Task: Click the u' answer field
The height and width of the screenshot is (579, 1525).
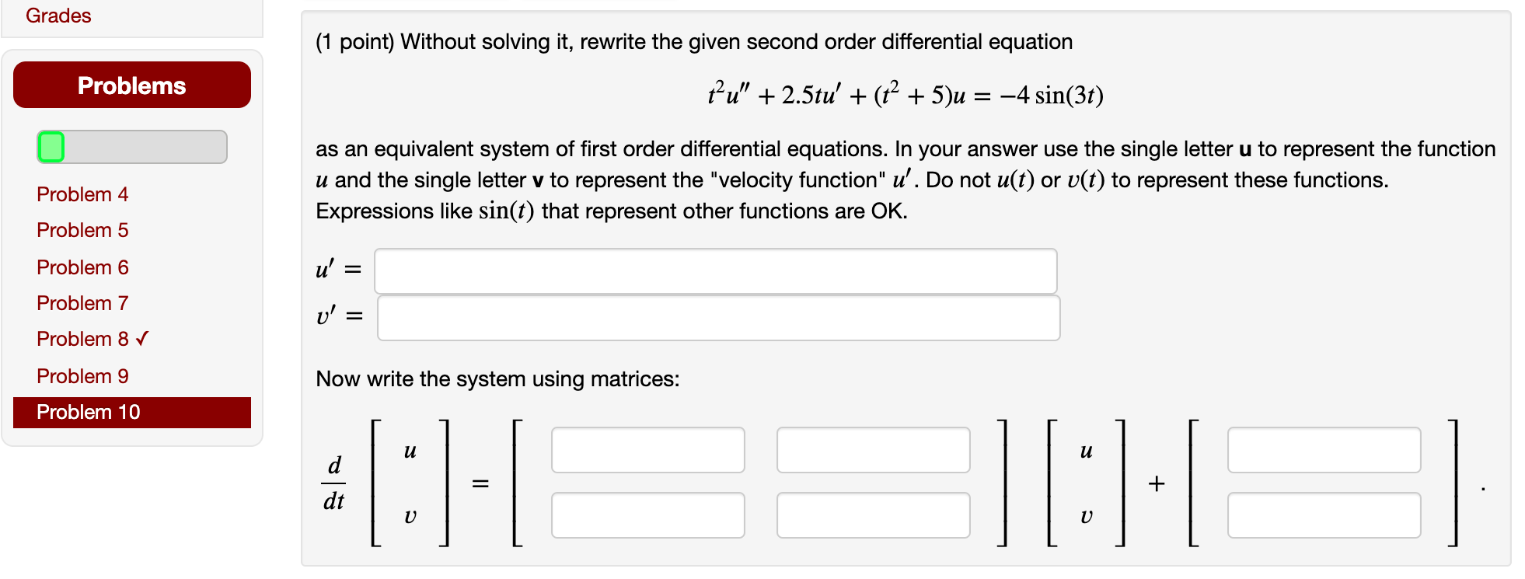Action: (x=715, y=270)
